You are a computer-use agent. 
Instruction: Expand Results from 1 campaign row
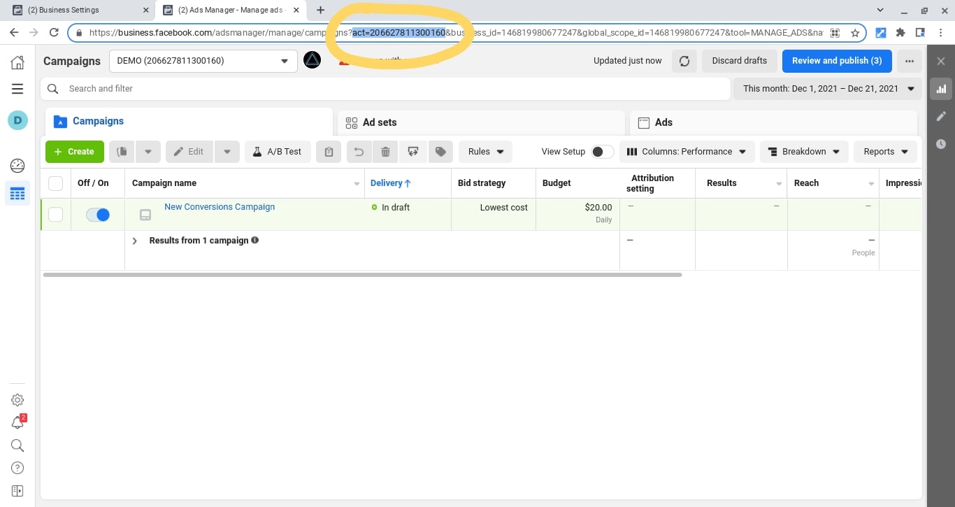(x=135, y=241)
